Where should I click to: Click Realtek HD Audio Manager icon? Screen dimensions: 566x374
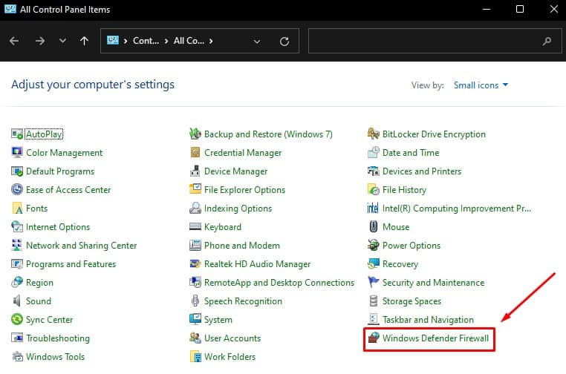coord(195,264)
